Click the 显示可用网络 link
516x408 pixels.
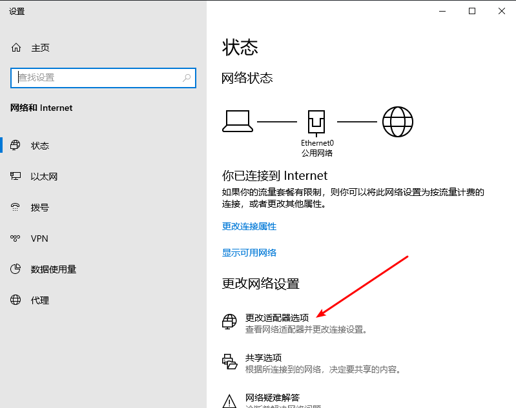click(x=249, y=253)
